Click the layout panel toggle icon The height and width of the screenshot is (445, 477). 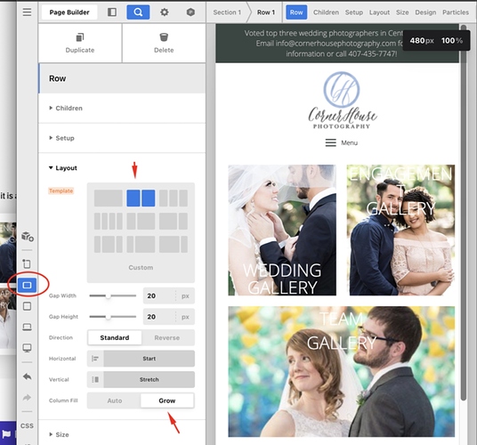(x=112, y=12)
